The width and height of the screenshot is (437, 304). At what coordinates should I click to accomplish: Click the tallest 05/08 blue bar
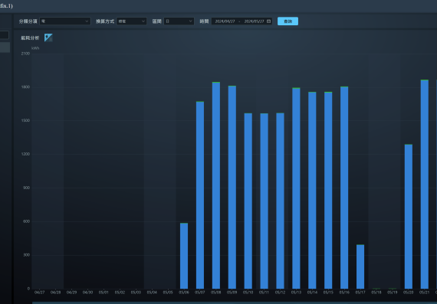[216, 185]
